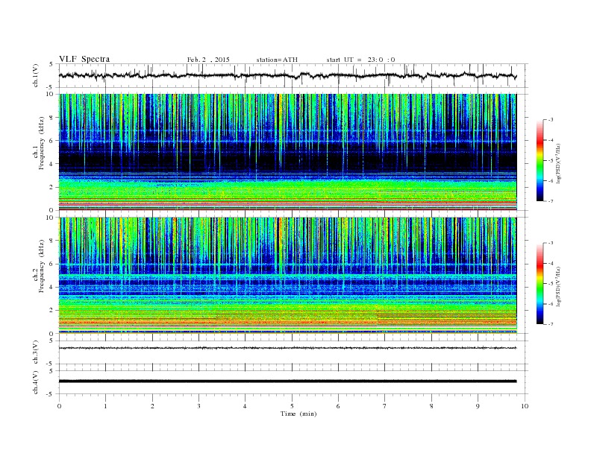The image size is (591, 456).
Task: Click time axis tick label "7"
Action: [384, 406]
